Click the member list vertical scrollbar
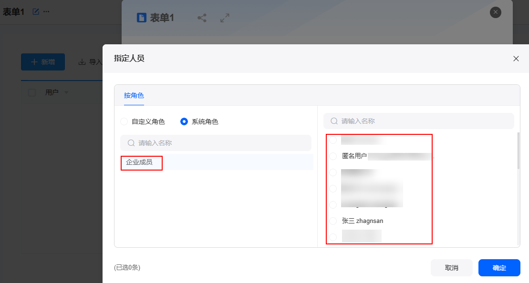 point(518,151)
